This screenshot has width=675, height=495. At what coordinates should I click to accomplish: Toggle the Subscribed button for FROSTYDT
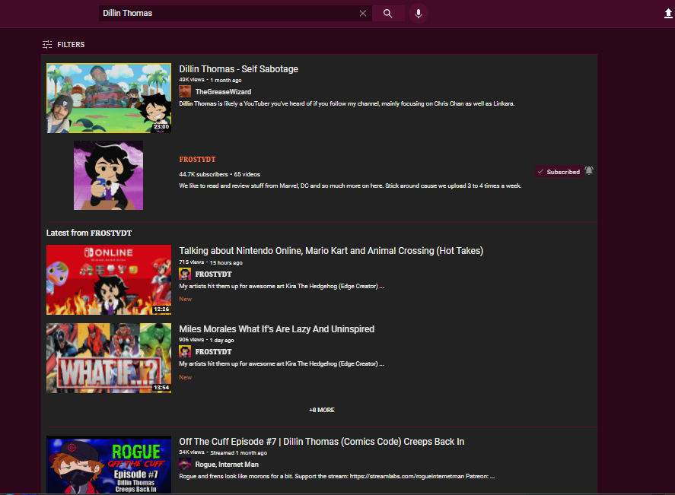pos(559,172)
